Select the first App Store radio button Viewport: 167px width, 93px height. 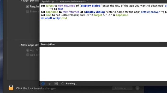point(28,50)
